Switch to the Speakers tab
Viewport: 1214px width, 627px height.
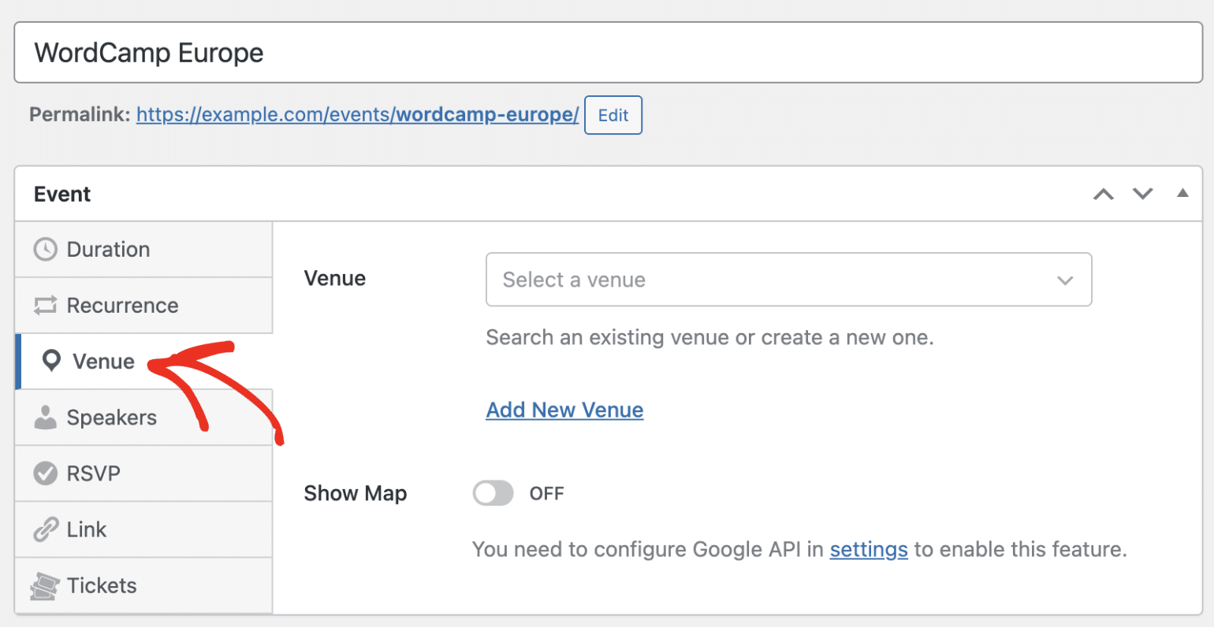[x=143, y=417]
